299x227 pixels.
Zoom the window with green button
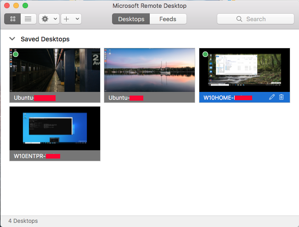pos(25,6)
